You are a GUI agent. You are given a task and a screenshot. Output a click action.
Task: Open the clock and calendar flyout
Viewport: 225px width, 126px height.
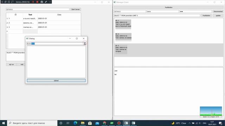(212, 123)
